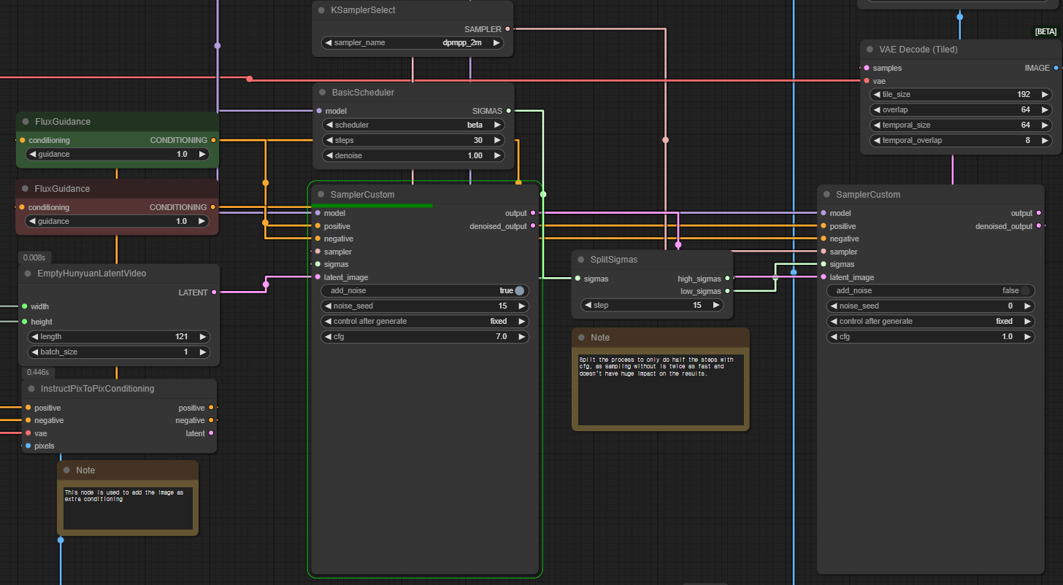Click the sigmas input port on SplitSigmas
This screenshot has height=585, width=1063.
(577, 279)
